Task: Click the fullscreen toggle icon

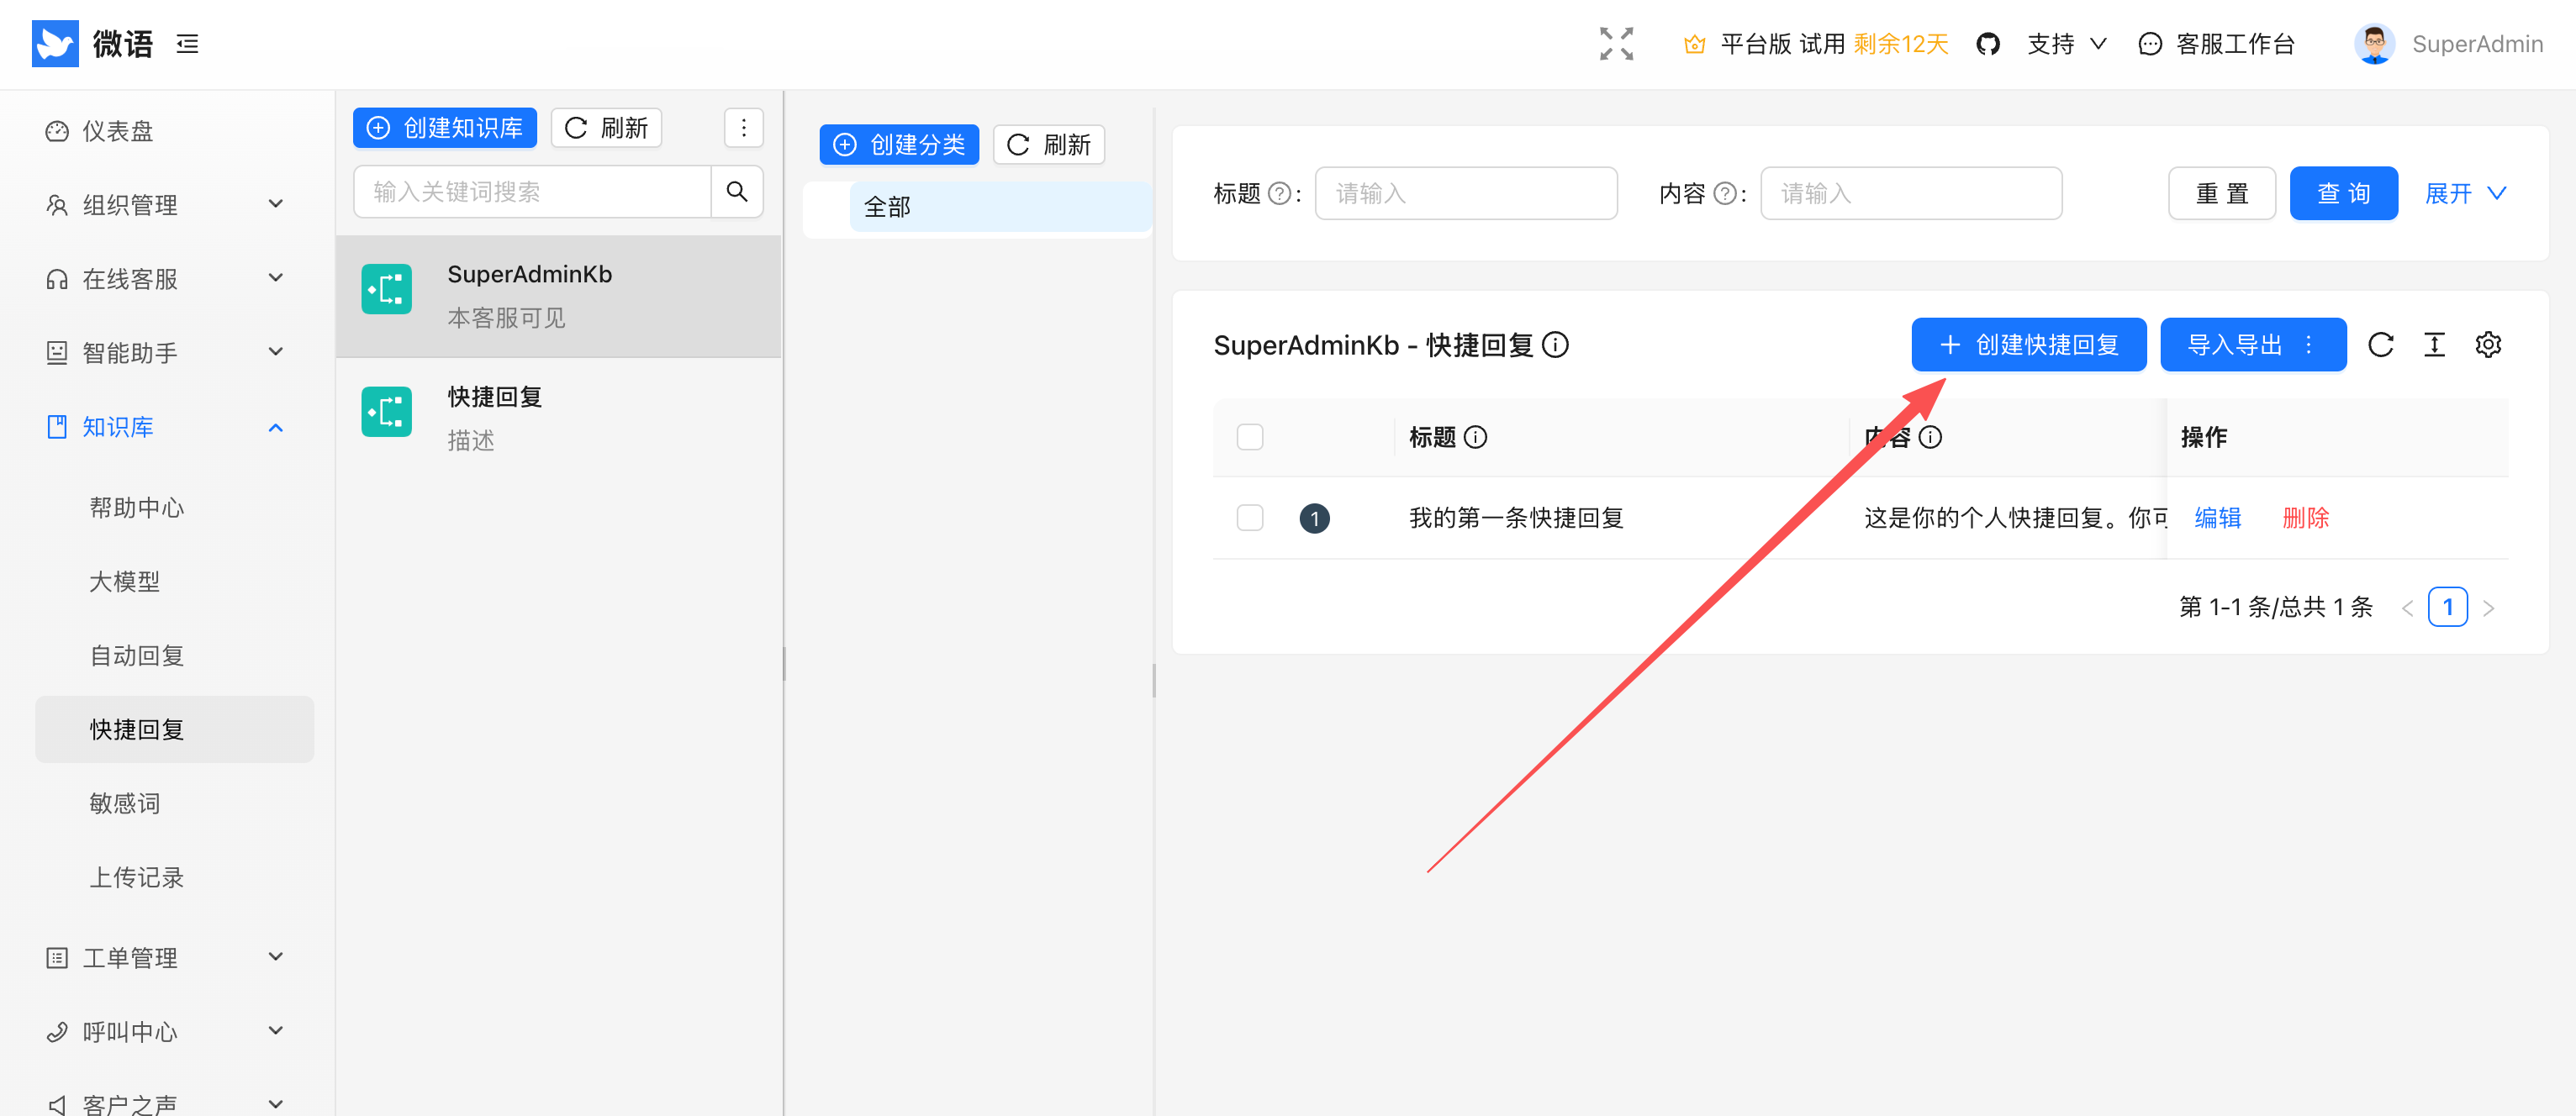Action: pyautogui.click(x=1615, y=44)
